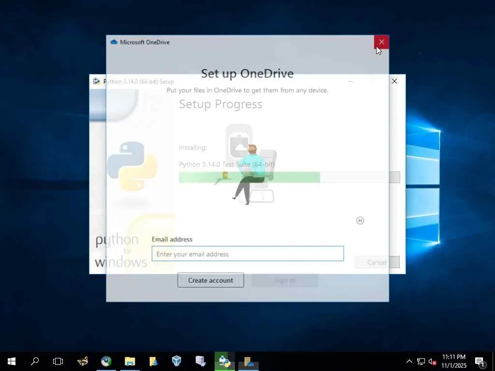Click the OneDrive cloud icon in title bar

coord(114,42)
